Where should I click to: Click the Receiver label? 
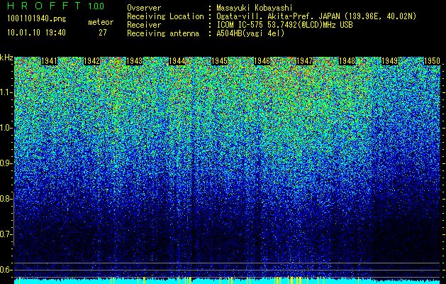(x=144, y=25)
